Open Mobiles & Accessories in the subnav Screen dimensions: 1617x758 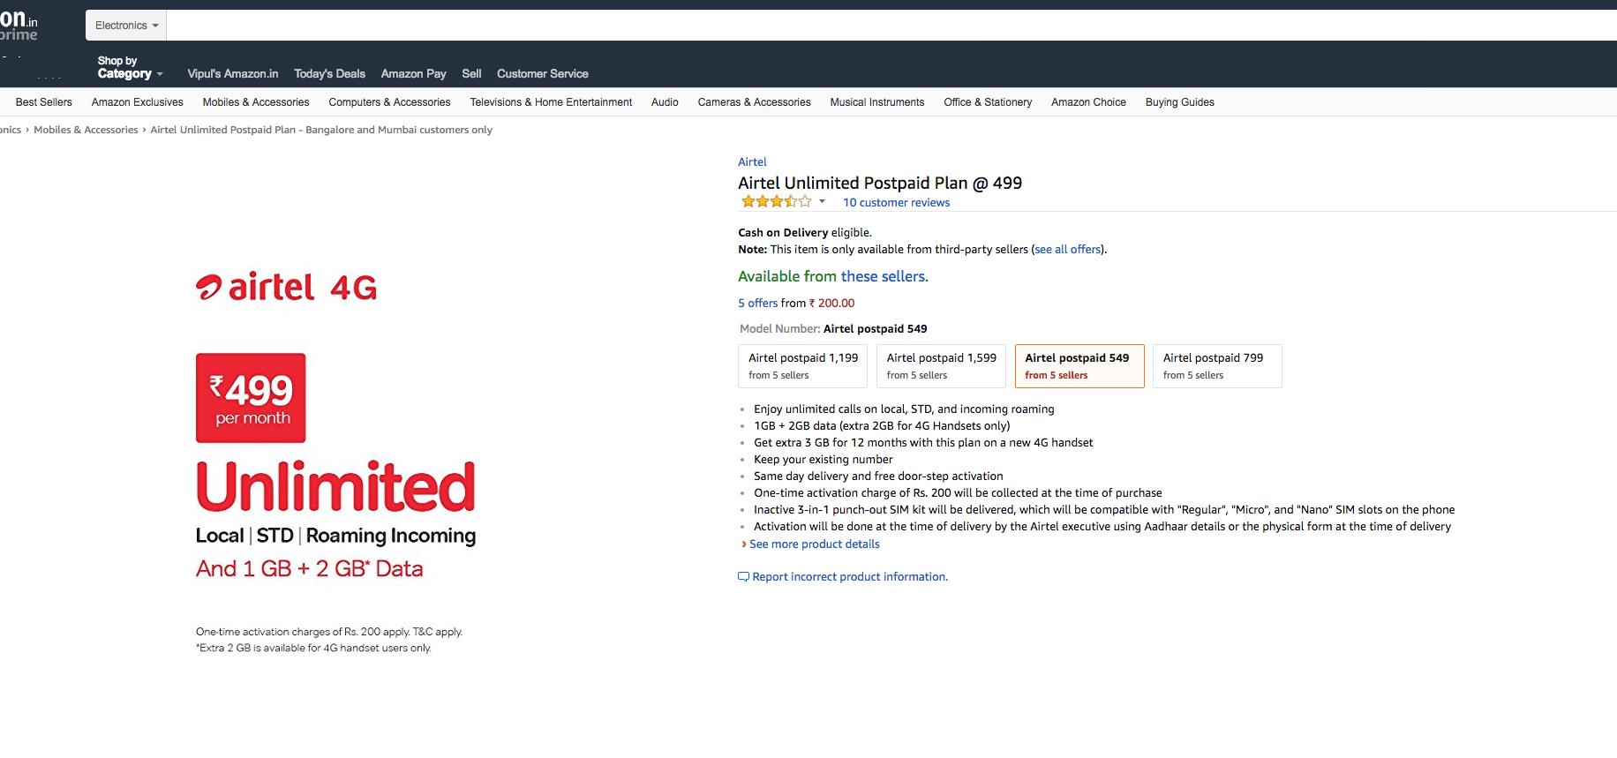[x=256, y=102]
